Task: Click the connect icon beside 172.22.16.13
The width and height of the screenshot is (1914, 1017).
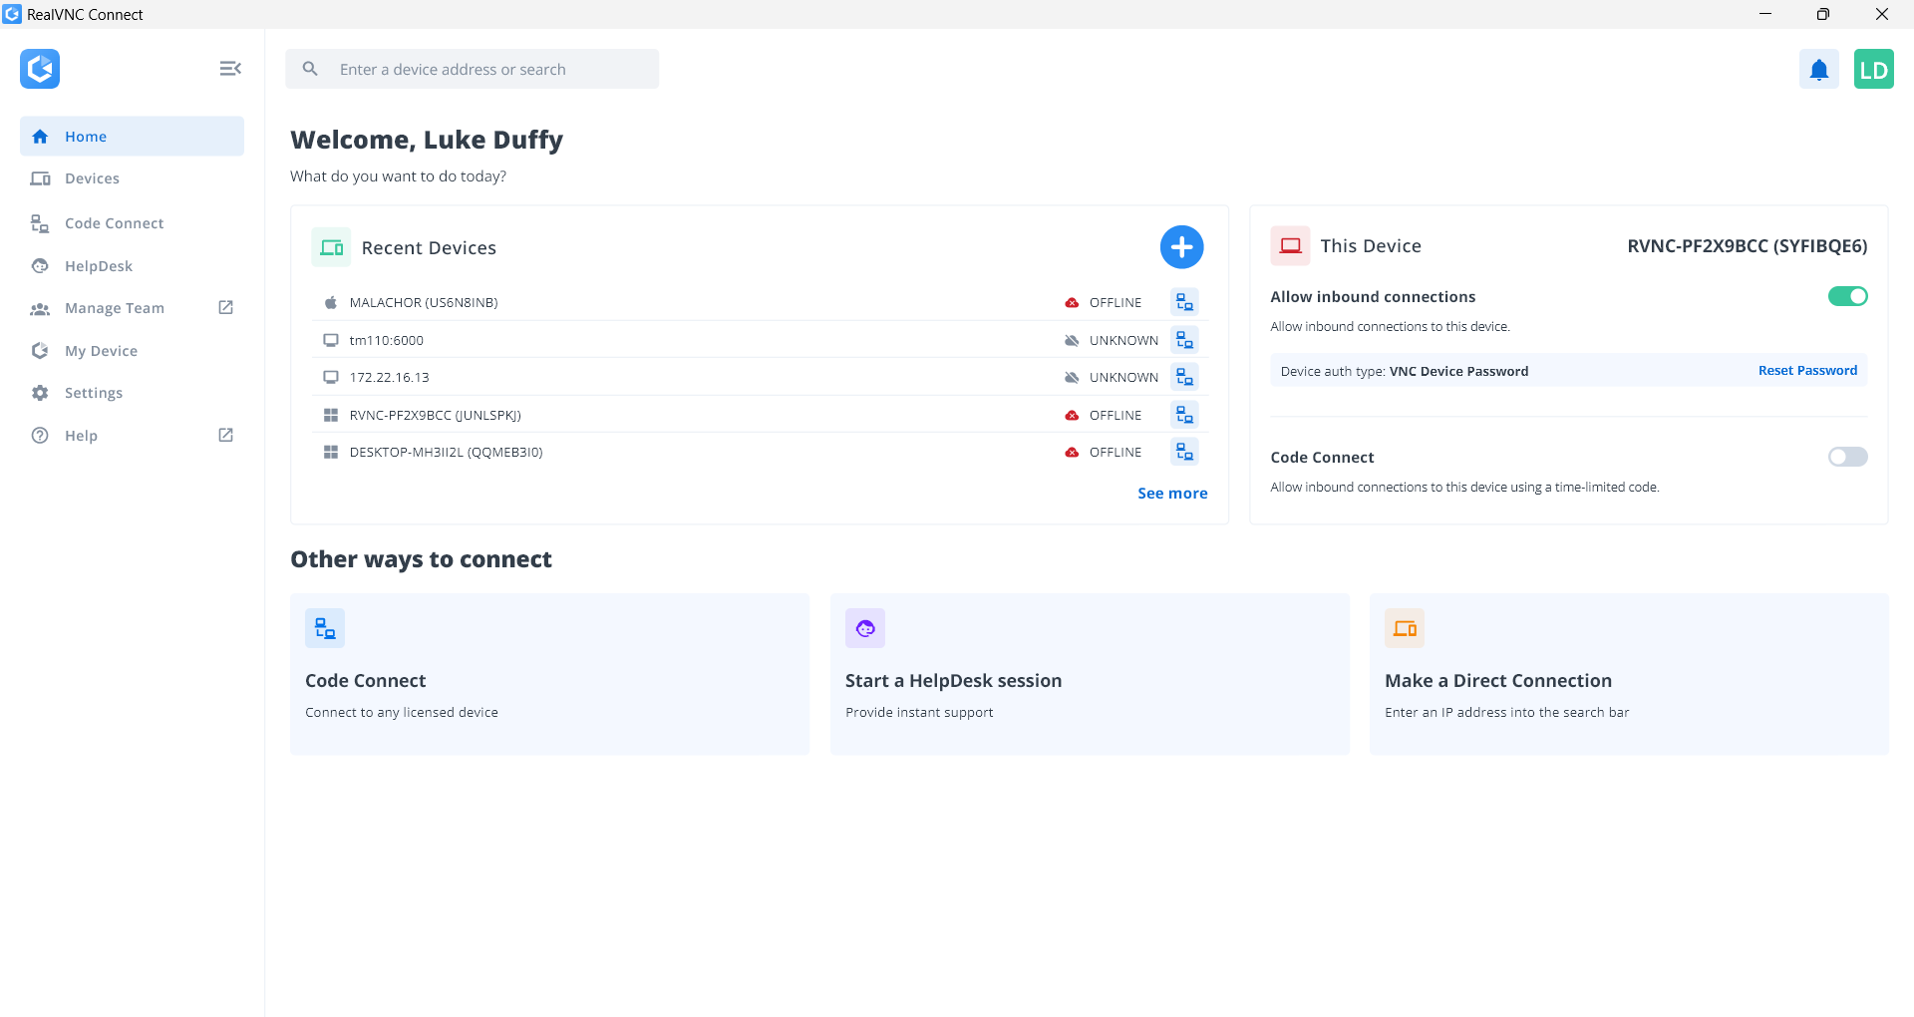Action: pyautogui.click(x=1183, y=376)
